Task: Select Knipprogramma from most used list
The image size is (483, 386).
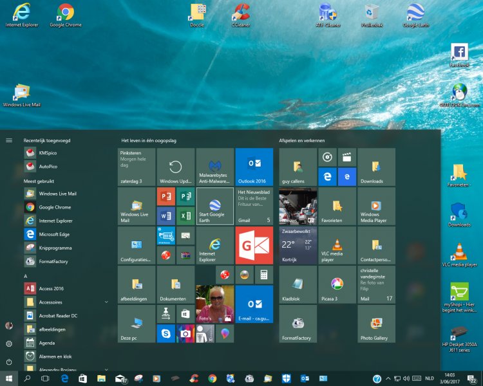Action: pos(55,248)
